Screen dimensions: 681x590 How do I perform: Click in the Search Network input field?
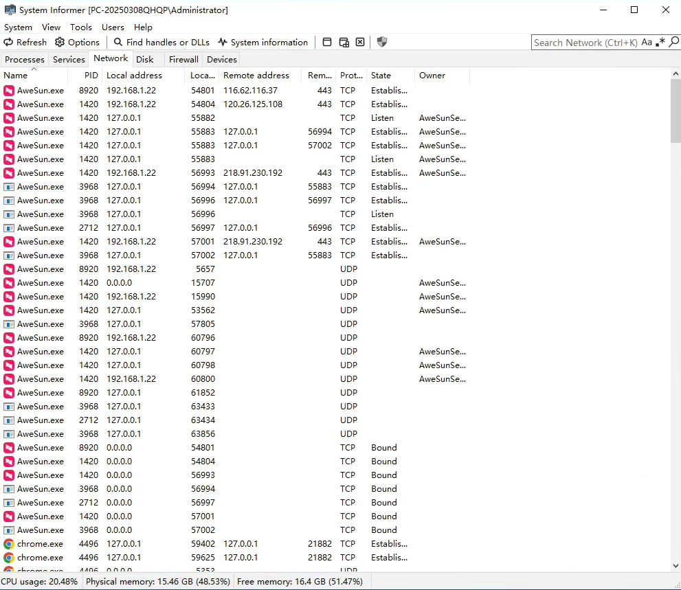pyautogui.click(x=585, y=43)
